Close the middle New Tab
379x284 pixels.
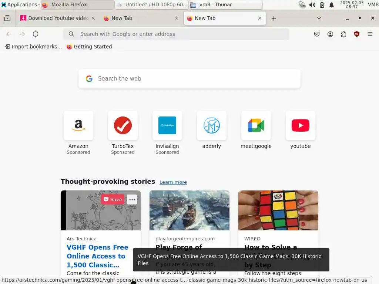click(177, 18)
